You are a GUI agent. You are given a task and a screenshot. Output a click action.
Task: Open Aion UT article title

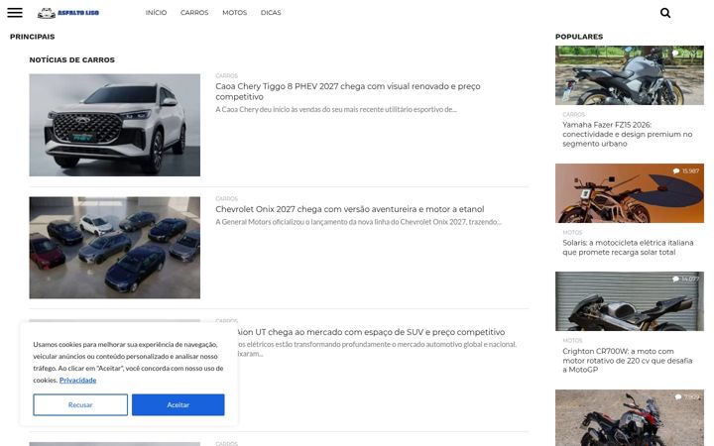coord(371,332)
